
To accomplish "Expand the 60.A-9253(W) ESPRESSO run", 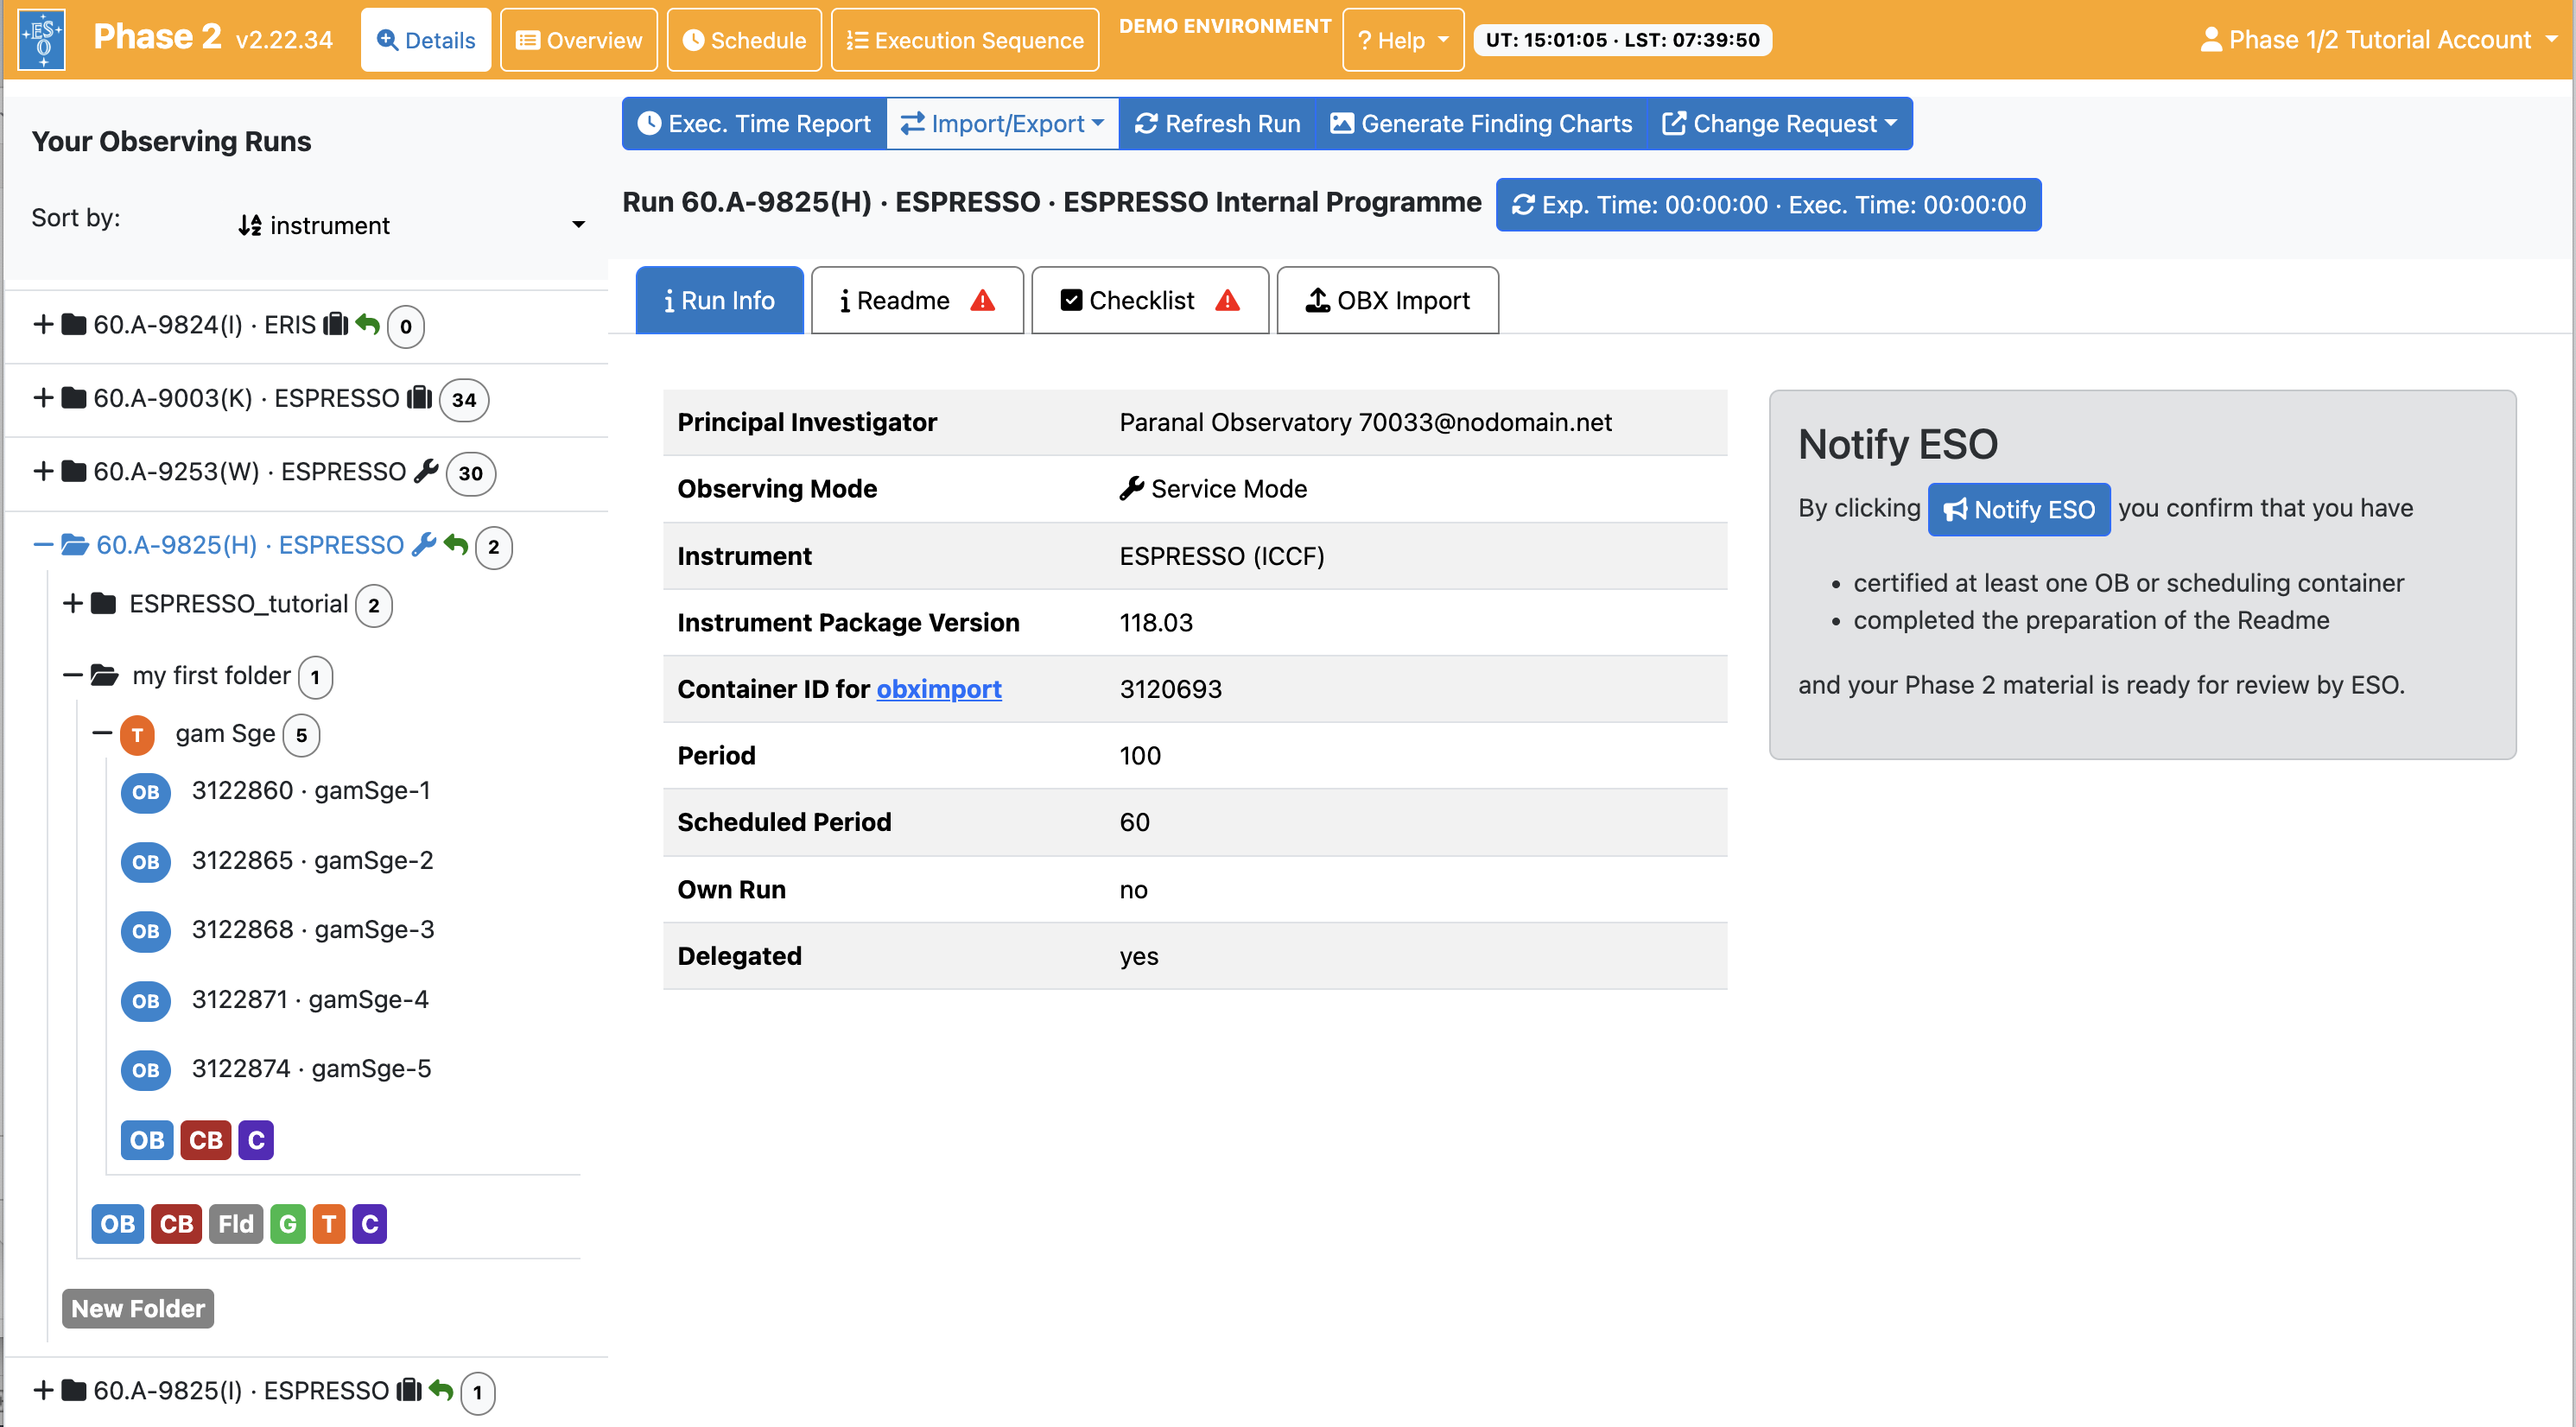I will pos(43,471).
